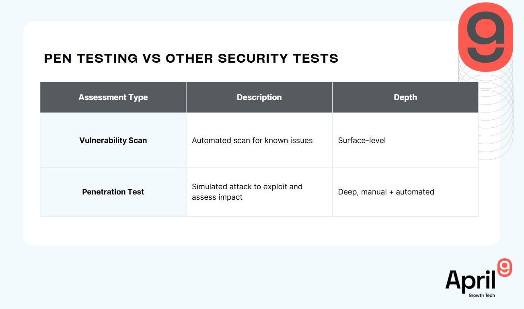This screenshot has width=524, height=309.
Task: Select the Description column header
Action: (259, 97)
